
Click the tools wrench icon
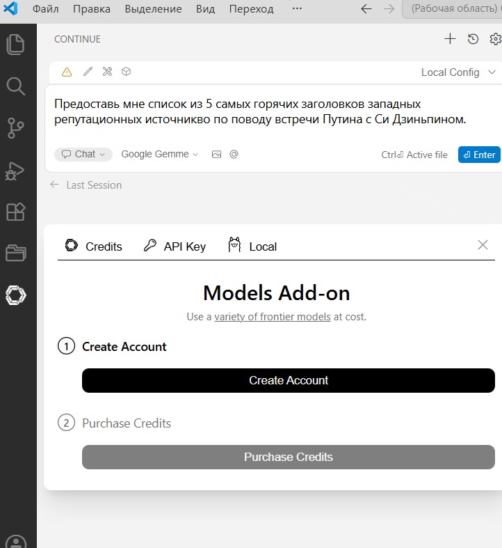[107, 72]
